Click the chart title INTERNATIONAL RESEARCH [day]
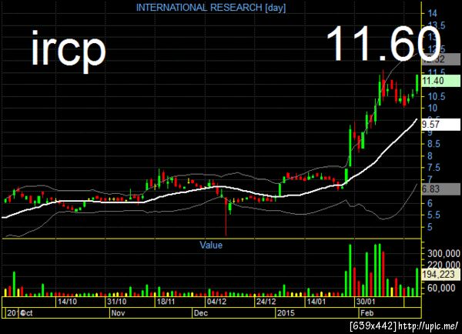Viewport: 462px width, 334px height. pyautogui.click(x=211, y=8)
